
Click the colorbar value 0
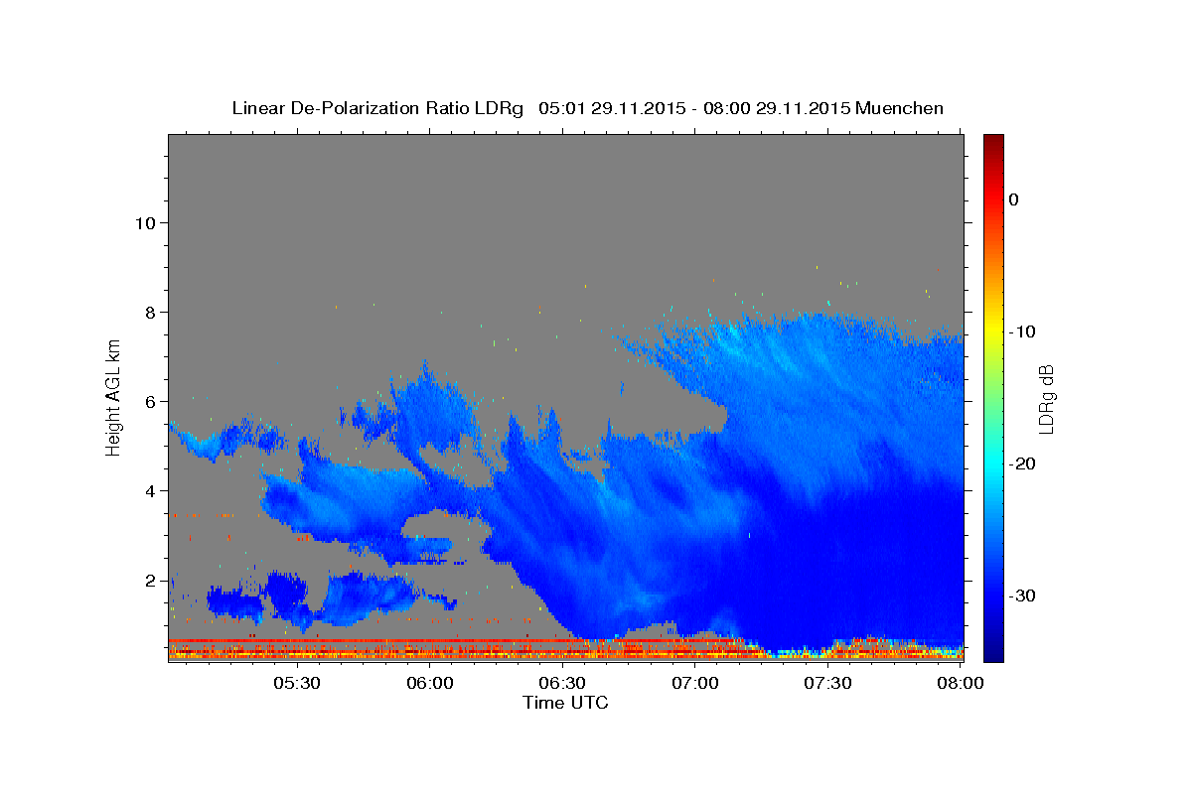1014,199
